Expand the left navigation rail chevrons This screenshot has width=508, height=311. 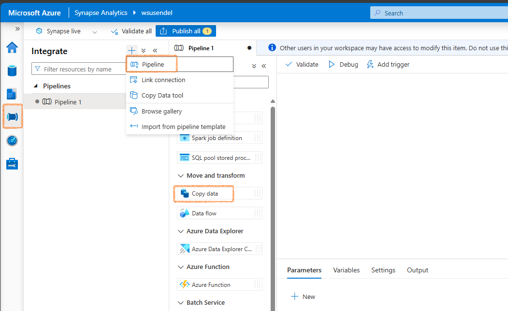click(17, 29)
